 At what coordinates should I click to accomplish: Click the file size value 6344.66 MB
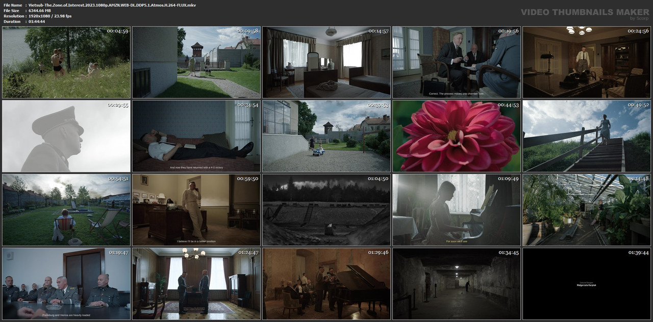[x=39, y=11]
